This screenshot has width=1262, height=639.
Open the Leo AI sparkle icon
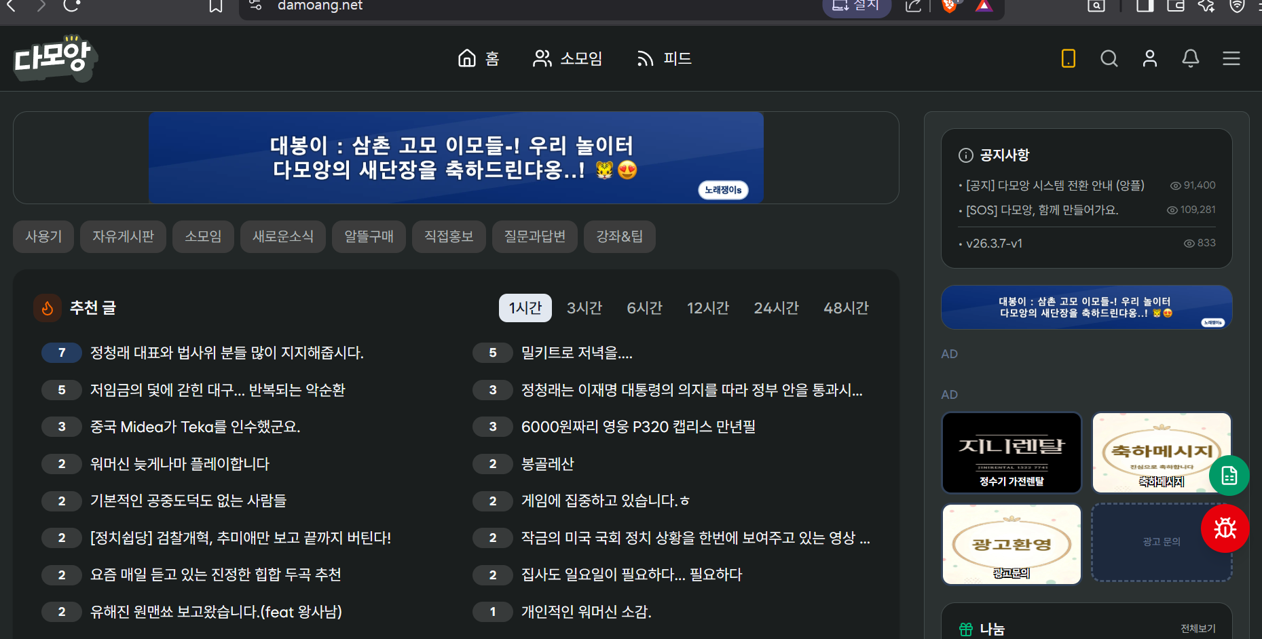tap(1206, 6)
